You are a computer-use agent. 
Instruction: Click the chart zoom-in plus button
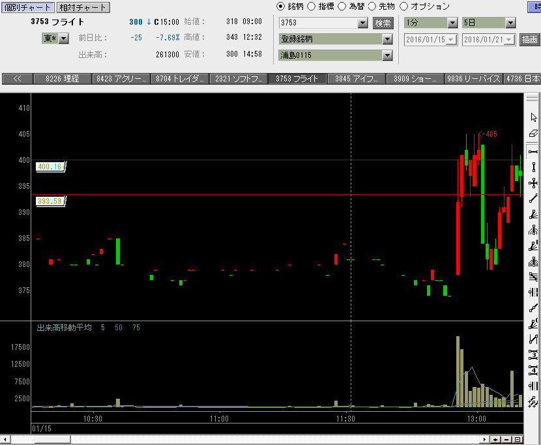[x=495, y=440]
